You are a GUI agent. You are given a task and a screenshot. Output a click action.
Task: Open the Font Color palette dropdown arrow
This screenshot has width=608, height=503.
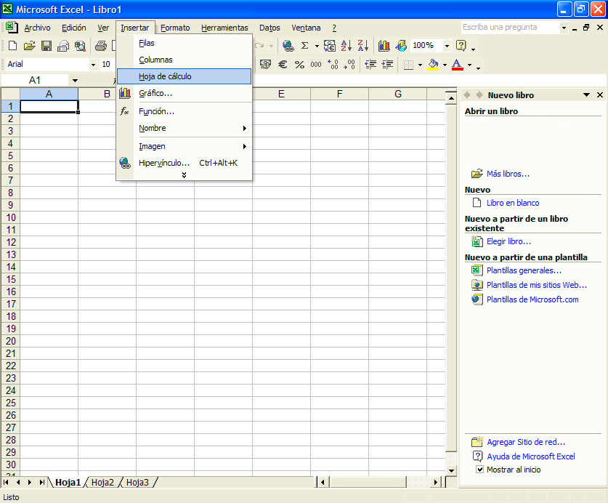point(469,65)
